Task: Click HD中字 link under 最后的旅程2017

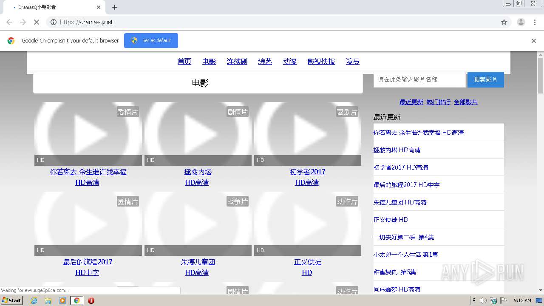Action: (87, 272)
